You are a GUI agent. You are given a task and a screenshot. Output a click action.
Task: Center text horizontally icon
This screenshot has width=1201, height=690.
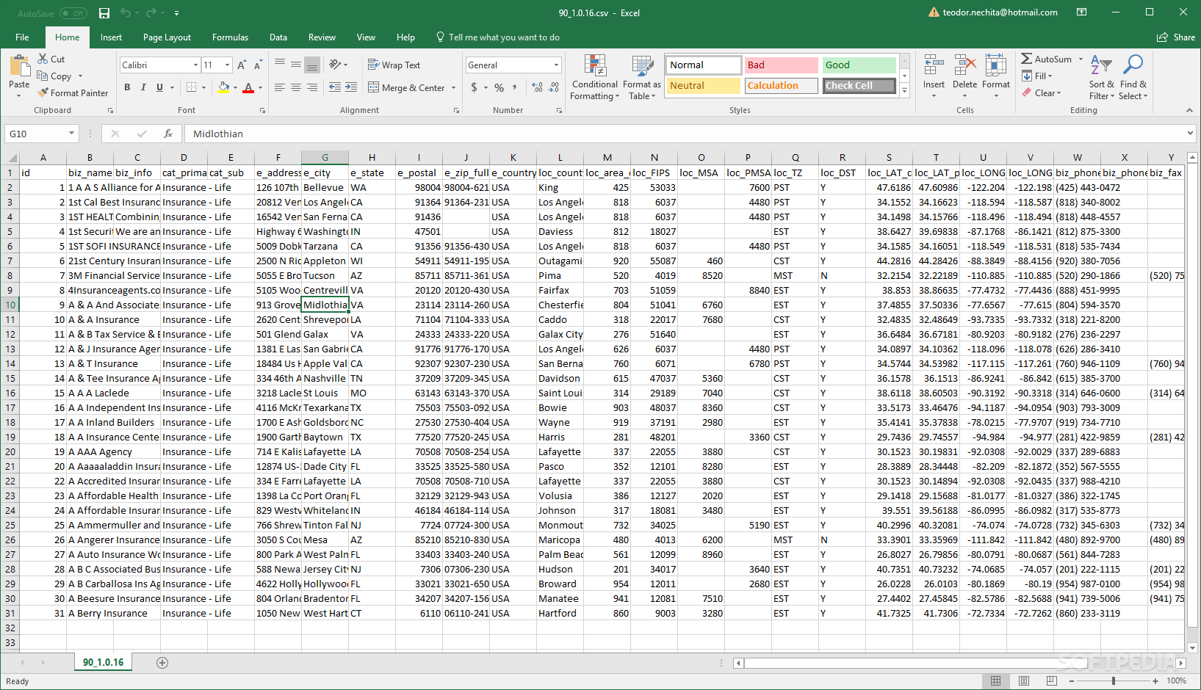pyautogui.click(x=296, y=87)
